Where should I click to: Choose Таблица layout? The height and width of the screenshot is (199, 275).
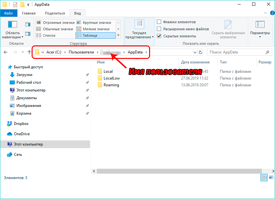(x=96, y=35)
